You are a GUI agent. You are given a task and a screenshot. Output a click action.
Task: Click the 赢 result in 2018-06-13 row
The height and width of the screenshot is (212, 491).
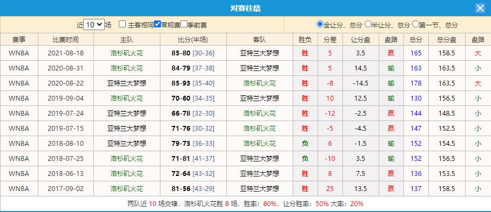click(391, 173)
